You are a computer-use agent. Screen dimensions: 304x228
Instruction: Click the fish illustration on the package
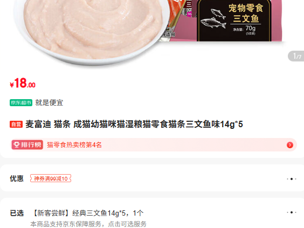(213, 18)
